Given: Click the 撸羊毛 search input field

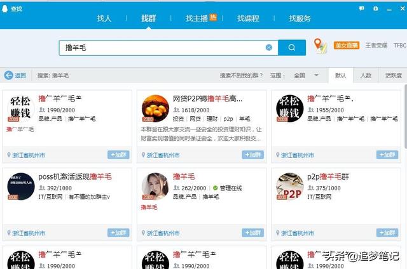Looking at the screenshot, I should click(x=159, y=48).
